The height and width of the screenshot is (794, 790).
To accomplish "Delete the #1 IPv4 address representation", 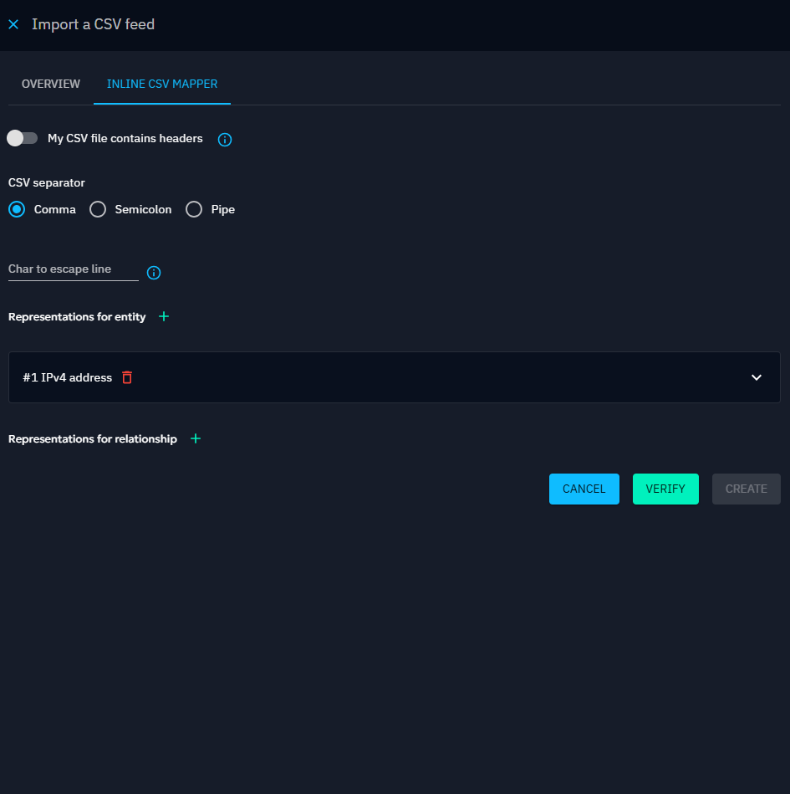I will pyautogui.click(x=127, y=377).
